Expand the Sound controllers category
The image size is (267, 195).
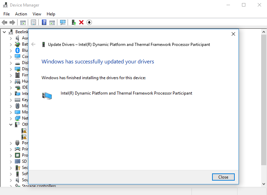coord(11,180)
